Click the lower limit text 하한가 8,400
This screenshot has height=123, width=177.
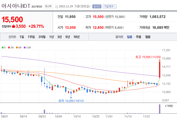tap(114, 27)
